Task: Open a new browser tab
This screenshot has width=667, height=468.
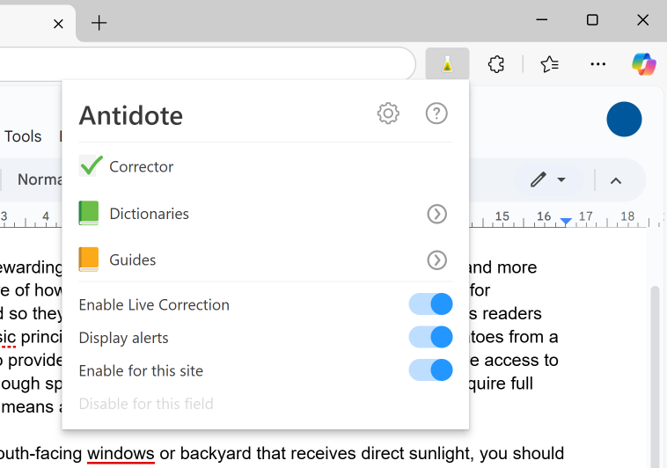Action: (99, 24)
